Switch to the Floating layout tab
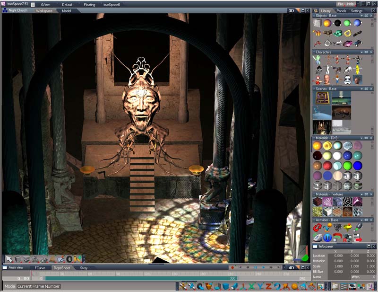 (x=89, y=5)
